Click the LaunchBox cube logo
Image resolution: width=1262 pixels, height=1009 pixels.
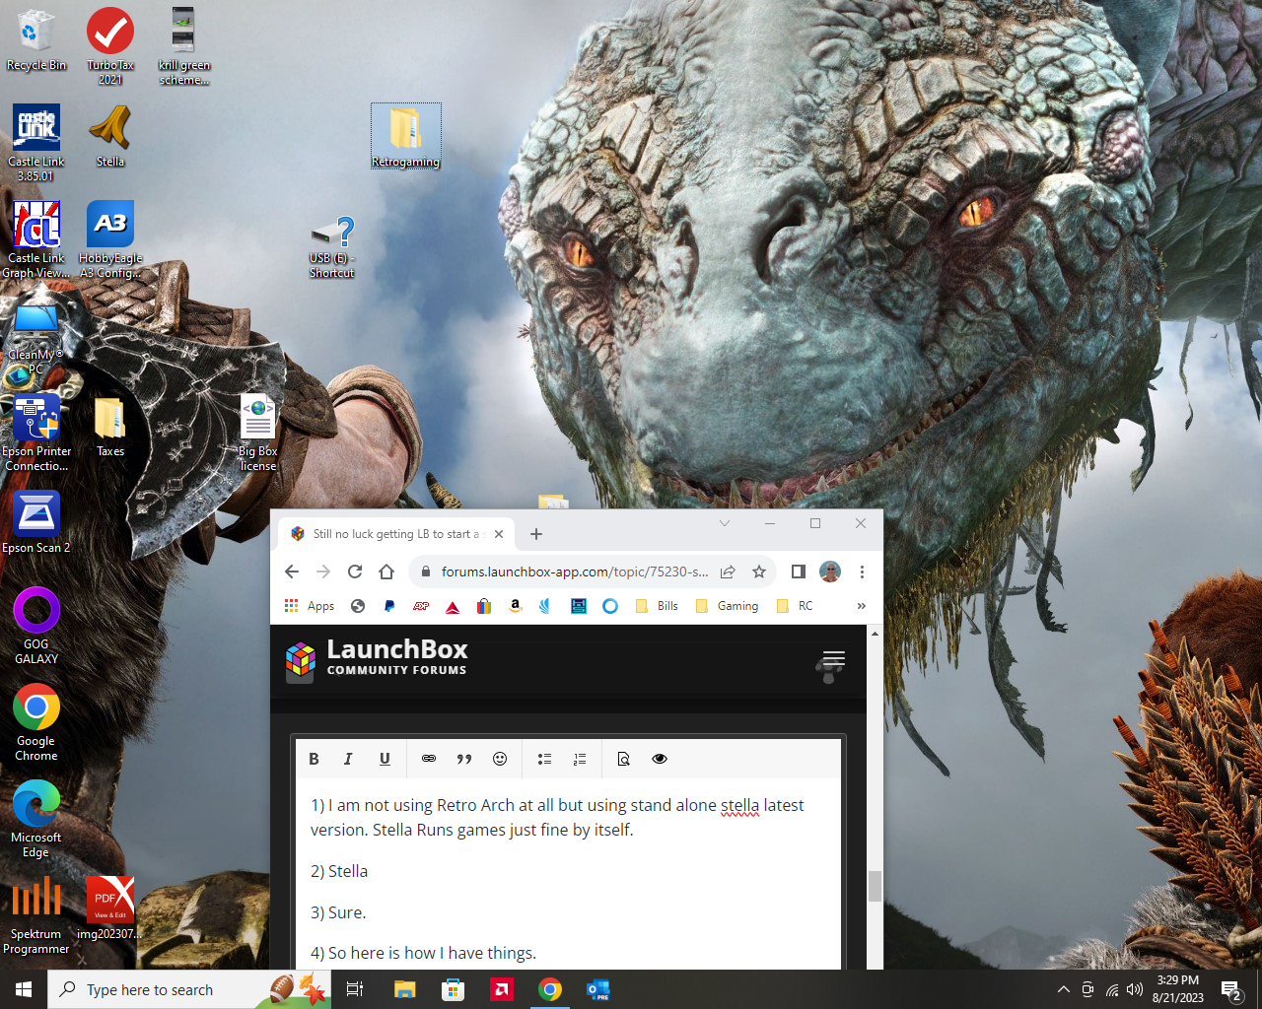[x=301, y=661]
